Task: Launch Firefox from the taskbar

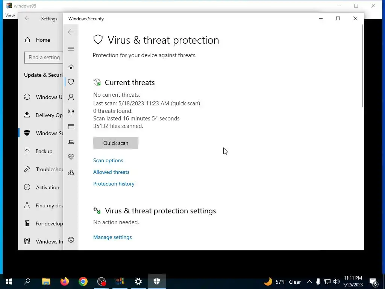Action: pos(65,281)
